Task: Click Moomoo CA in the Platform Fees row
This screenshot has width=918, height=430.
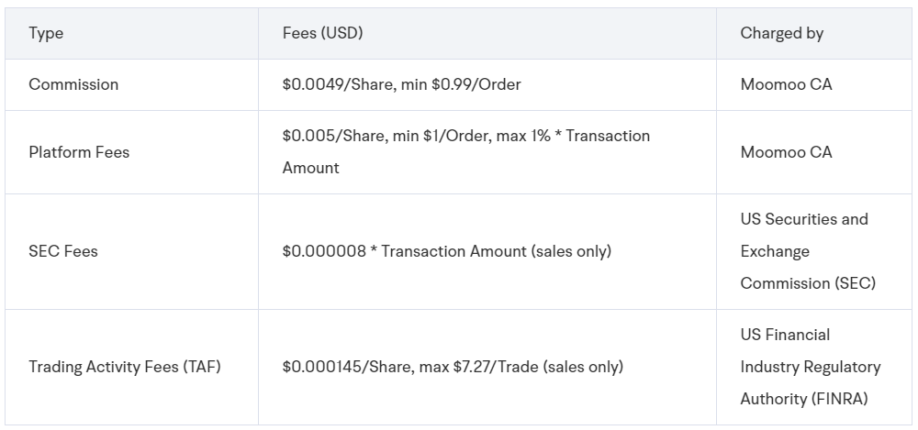Action: (787, 152)
